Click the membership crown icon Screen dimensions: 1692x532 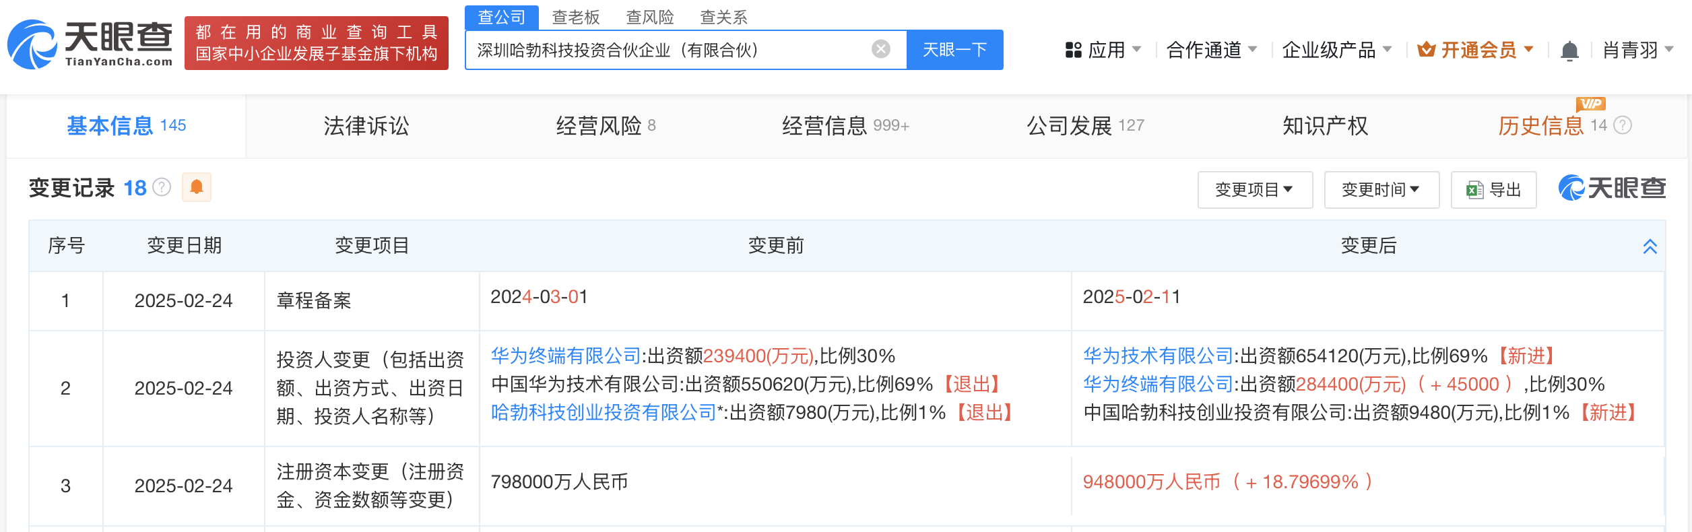click(x=1426, y=49)
